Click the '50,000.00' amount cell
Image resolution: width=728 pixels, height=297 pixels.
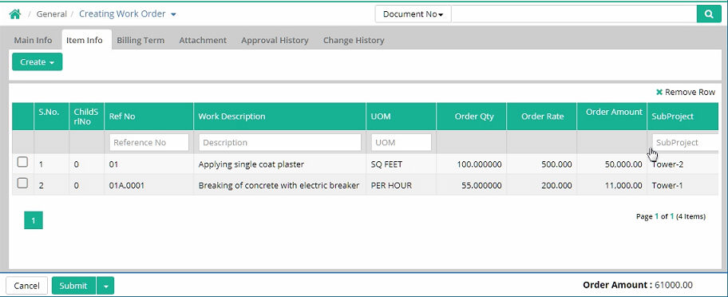point(611,164)
